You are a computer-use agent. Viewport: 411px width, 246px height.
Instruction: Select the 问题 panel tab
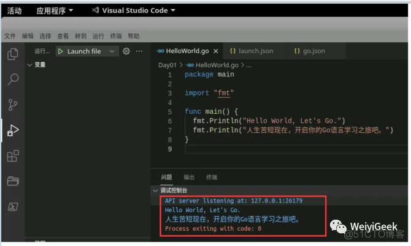(166, 177)
